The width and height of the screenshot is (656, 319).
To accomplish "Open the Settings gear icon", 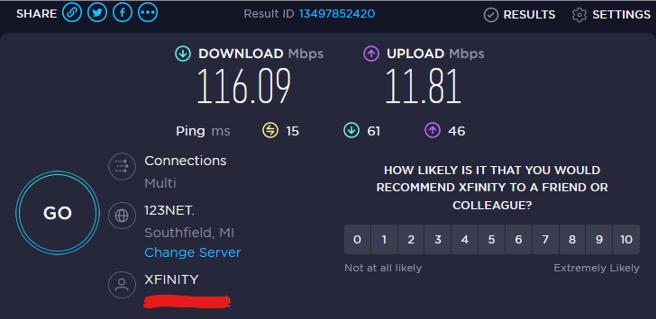I will 579,15.
